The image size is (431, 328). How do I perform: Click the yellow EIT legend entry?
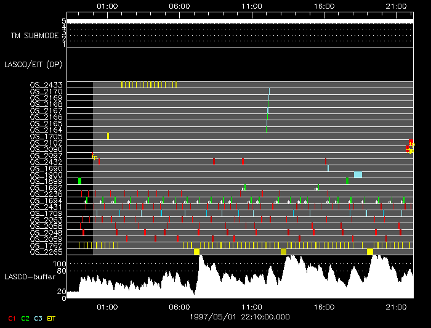[51, 318]
